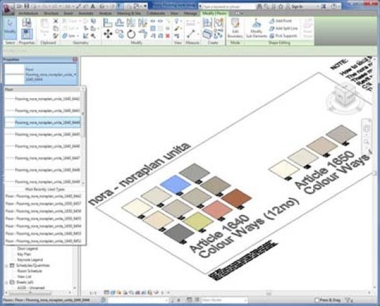The image size is (380, 306).
Task: Click the Copy tool with two circles
Action: (x=120, y=34)
